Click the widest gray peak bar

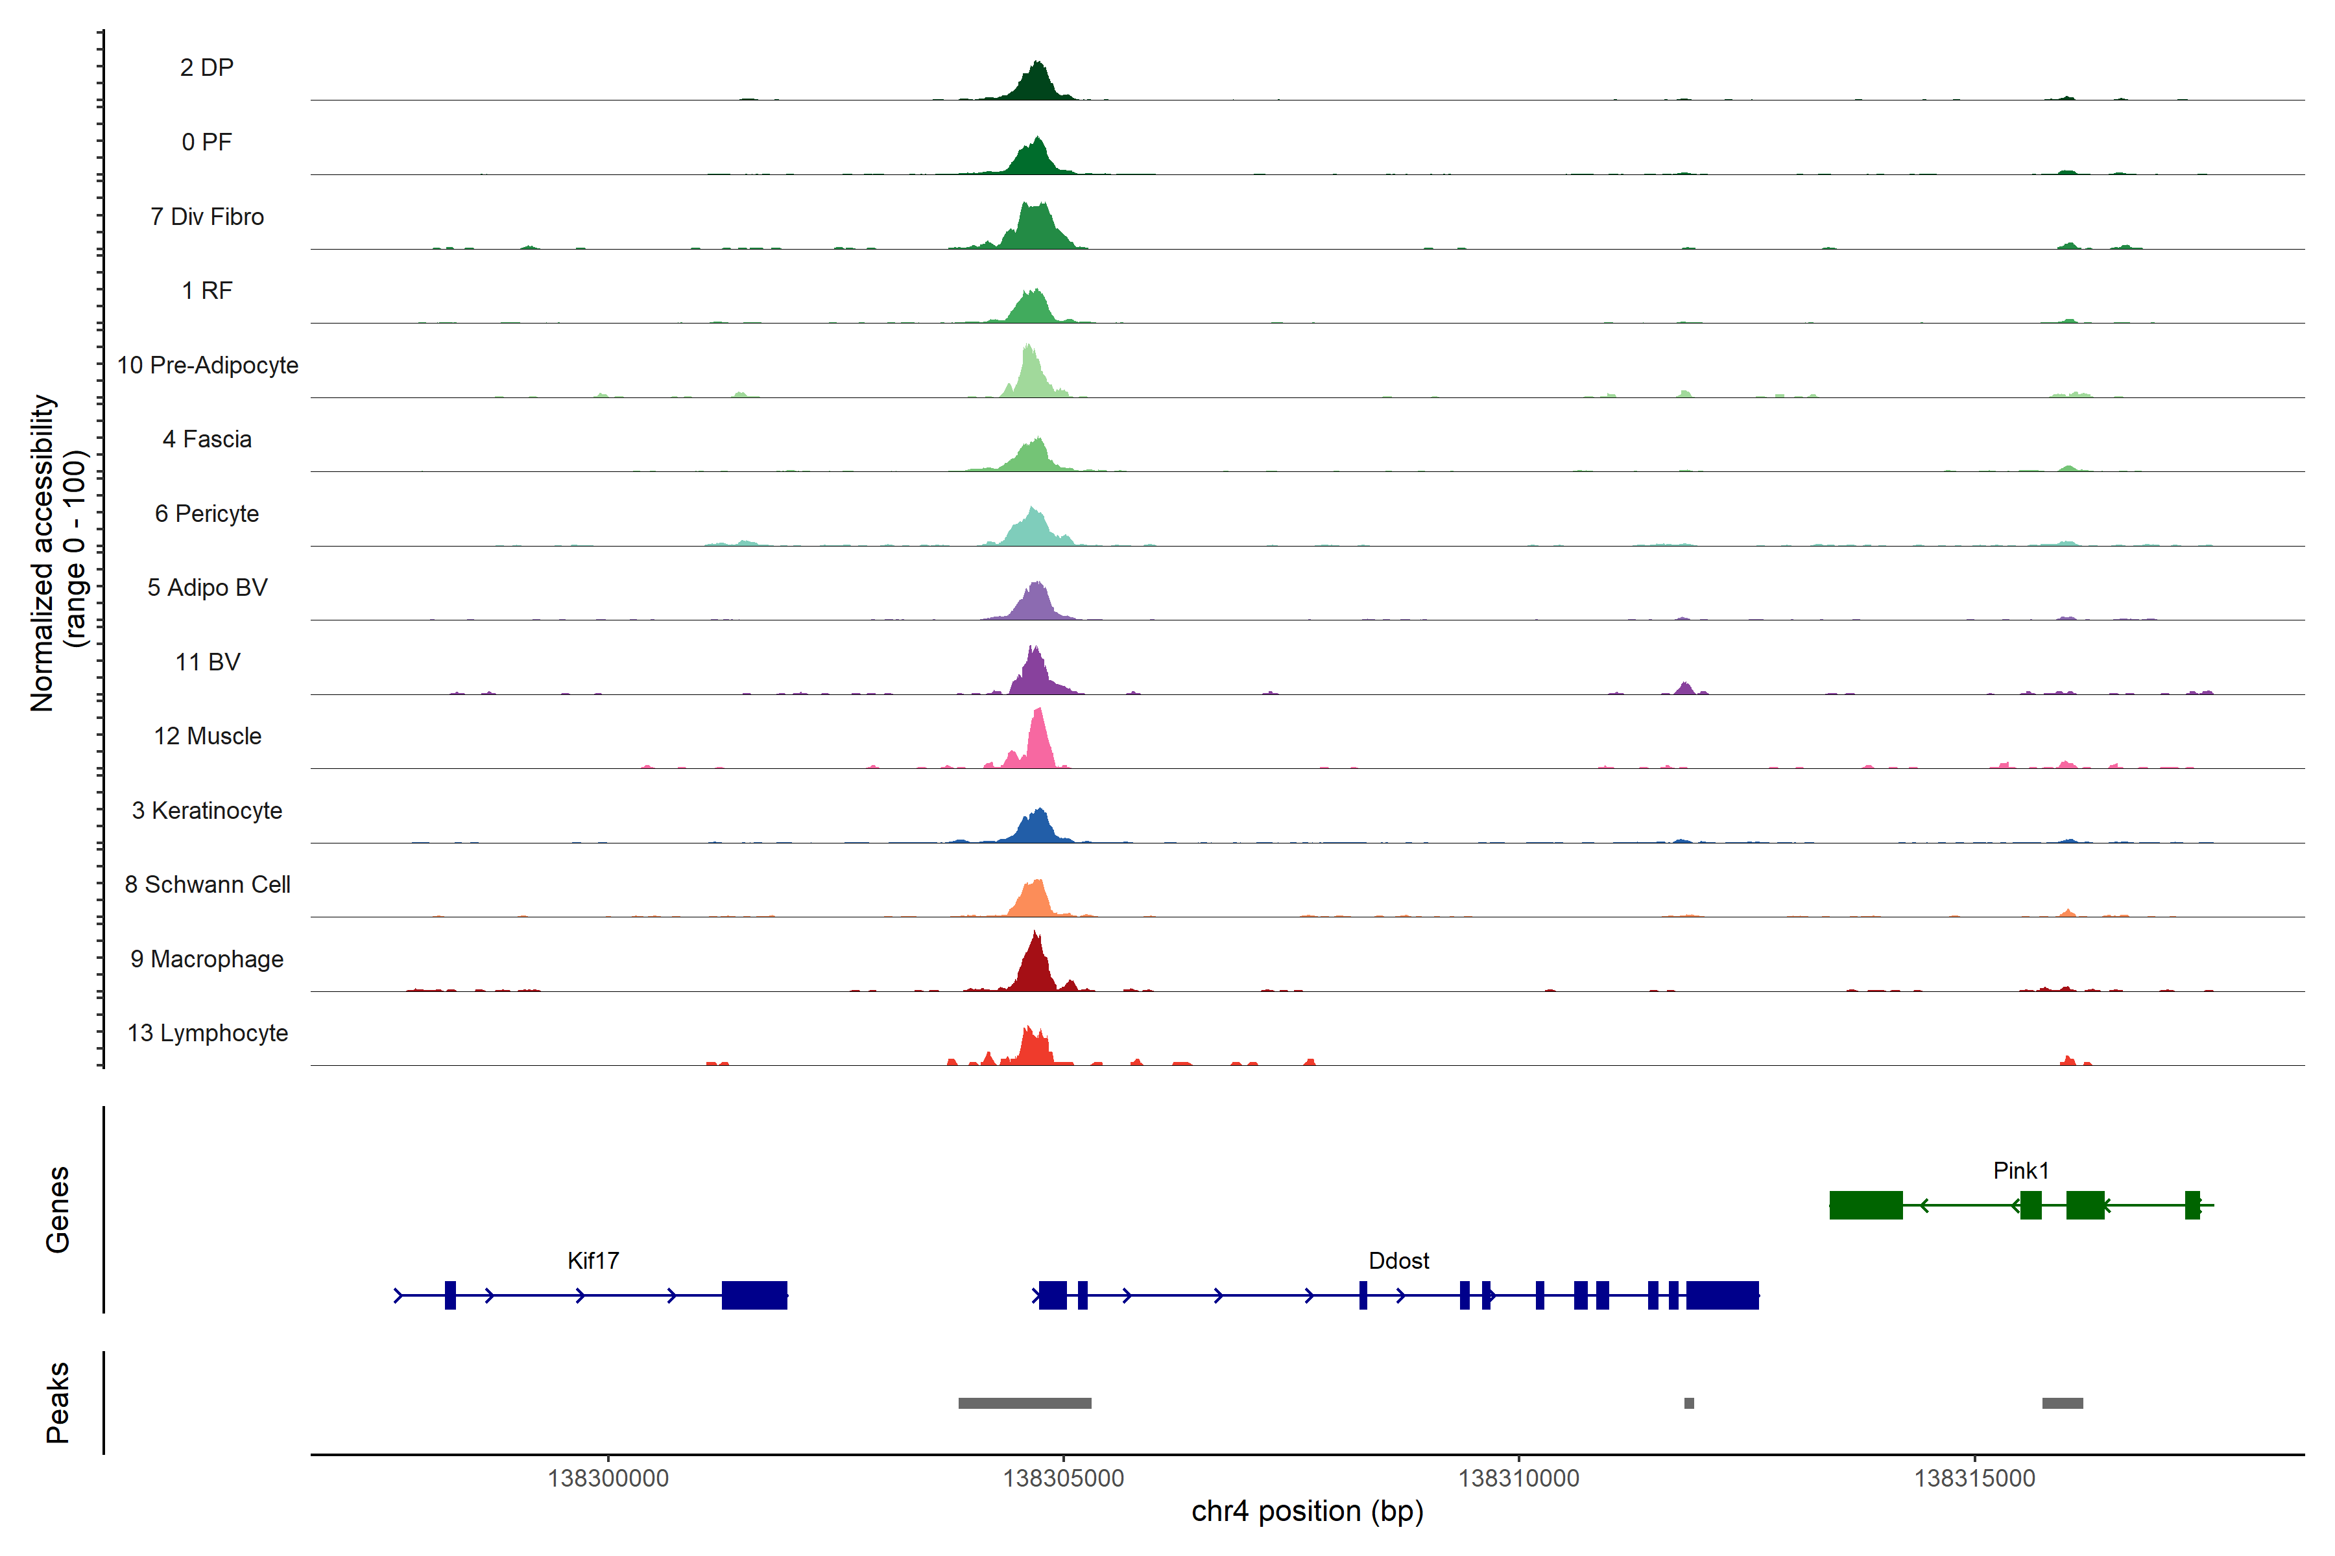[1025, 1402]
